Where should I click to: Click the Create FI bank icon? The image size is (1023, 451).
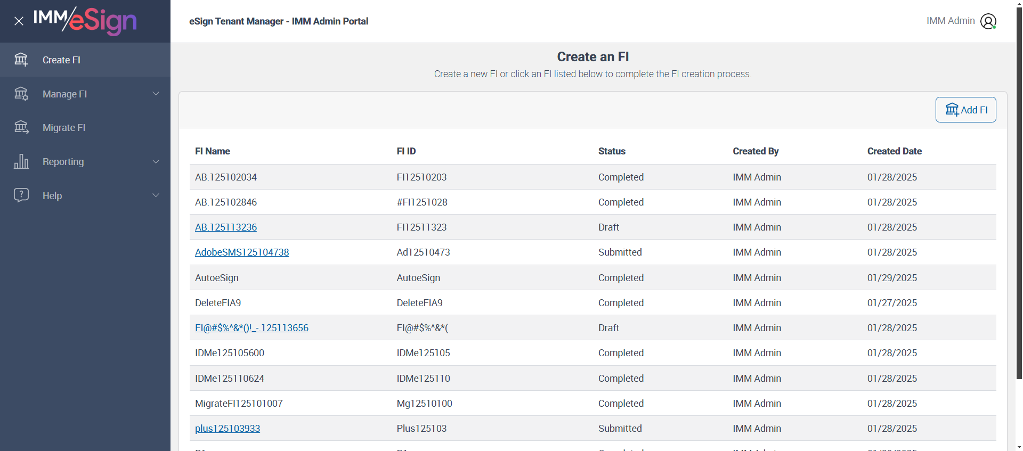(x=21, y=60)
